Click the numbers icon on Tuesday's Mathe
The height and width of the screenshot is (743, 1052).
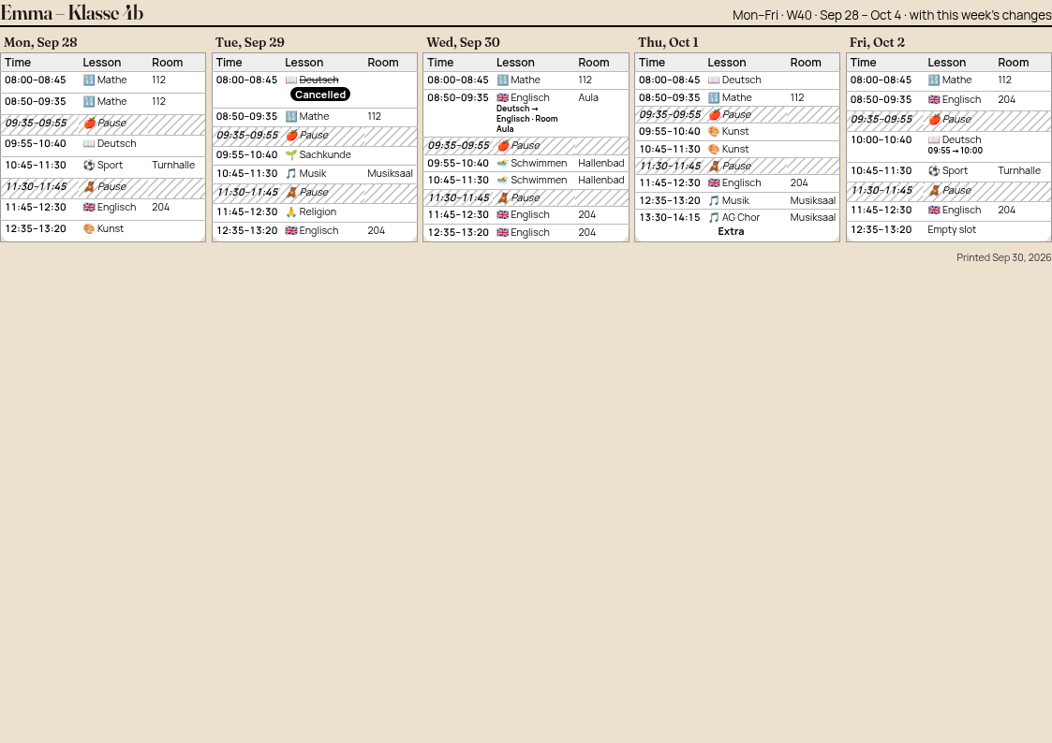[291, 116]
